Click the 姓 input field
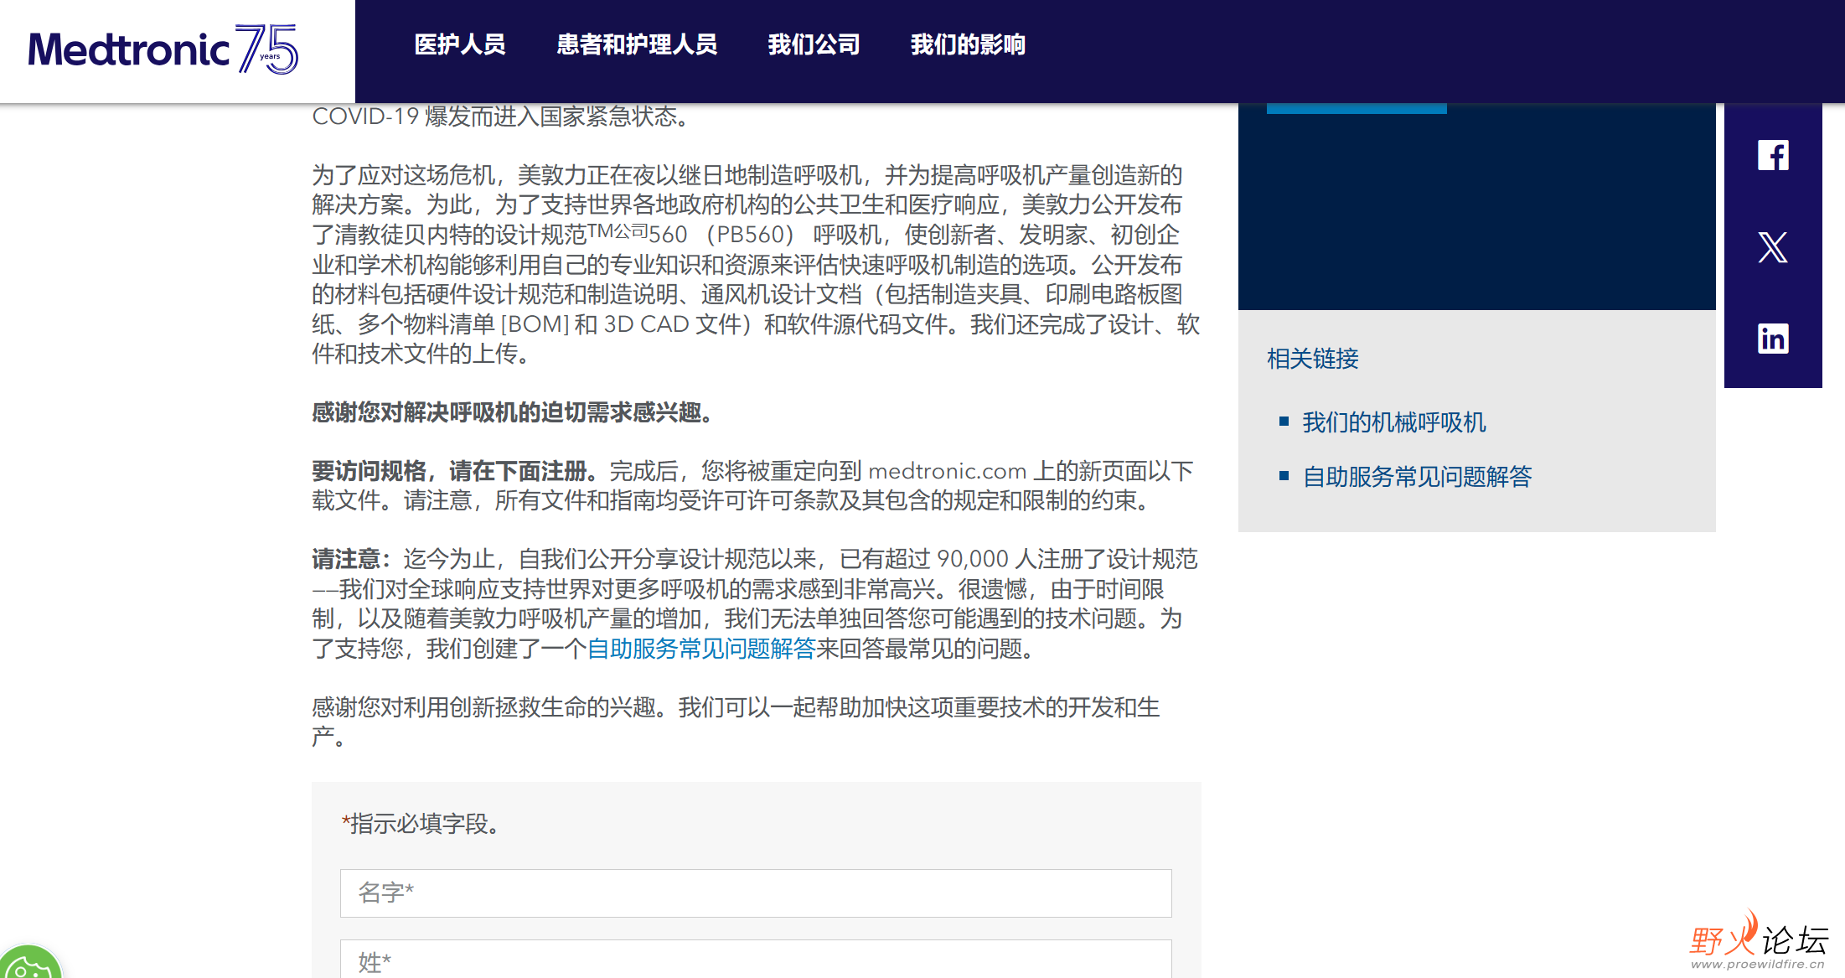Image resolution: width=1845 pixels, height=978 pixels. [755, 960]
